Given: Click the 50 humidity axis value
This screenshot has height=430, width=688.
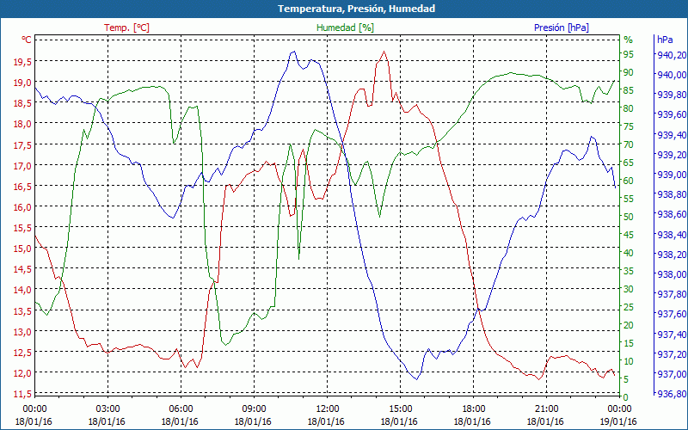Looking at the screenshot, I should point(629,217).
